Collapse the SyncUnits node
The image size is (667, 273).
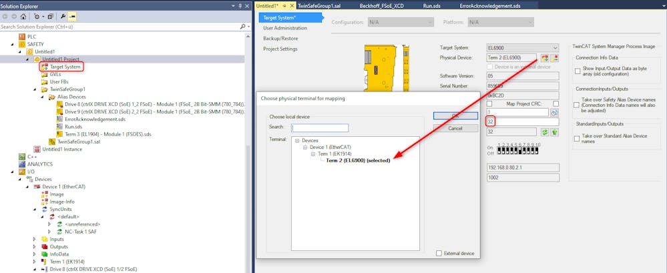pyautogui.click(x=35, y=210)
